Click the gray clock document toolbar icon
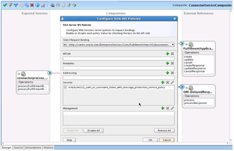The width and height of the screenshot is (234, 151). pyautogui.click(x=64, y=5)
